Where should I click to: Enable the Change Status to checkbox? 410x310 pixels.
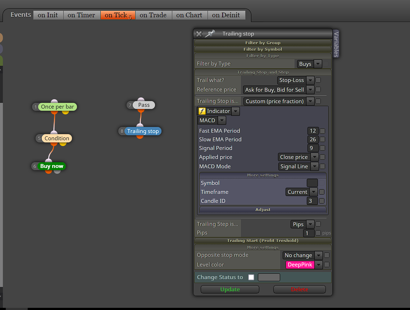pos(251,277)
